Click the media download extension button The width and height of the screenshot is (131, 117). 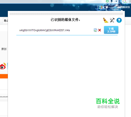click(x=122, y=7)
